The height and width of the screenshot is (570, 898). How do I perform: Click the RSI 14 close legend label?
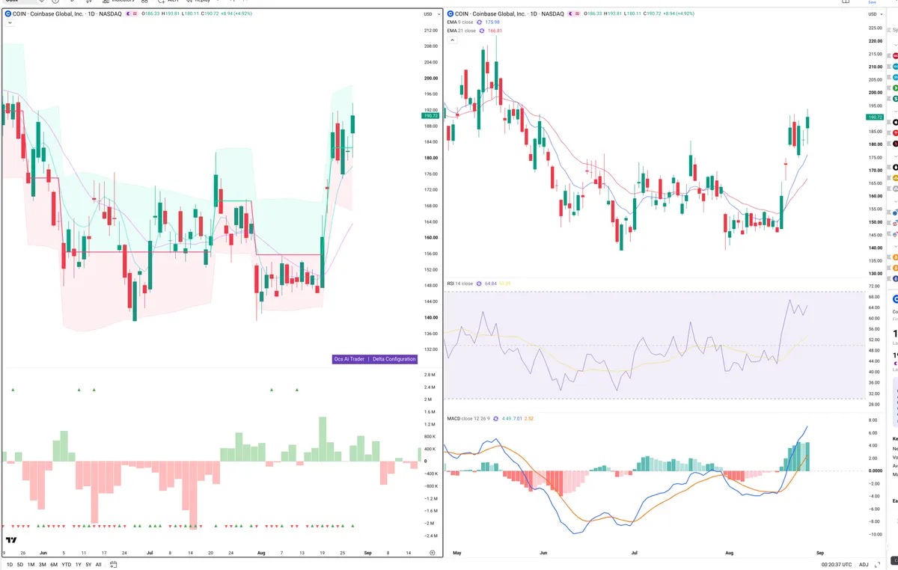pos(460,284)
